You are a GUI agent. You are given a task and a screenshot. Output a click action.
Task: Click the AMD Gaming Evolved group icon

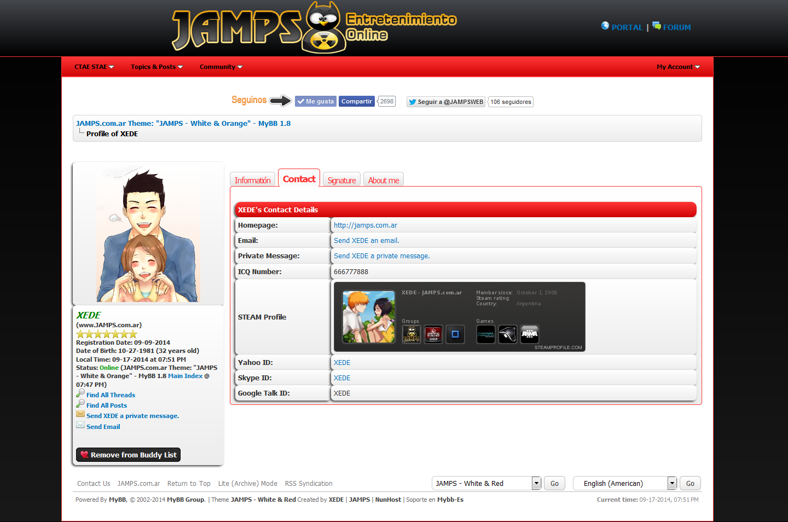click(433, 334)
